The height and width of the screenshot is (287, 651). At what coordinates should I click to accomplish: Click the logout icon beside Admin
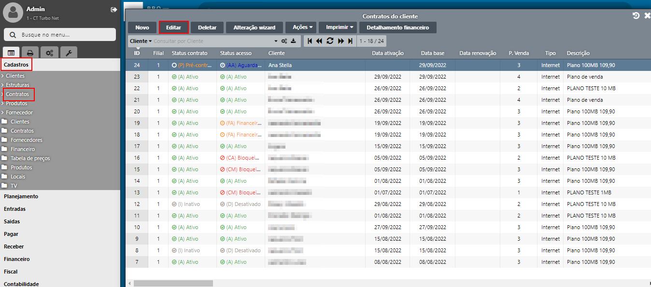click(x=113, y=10)
